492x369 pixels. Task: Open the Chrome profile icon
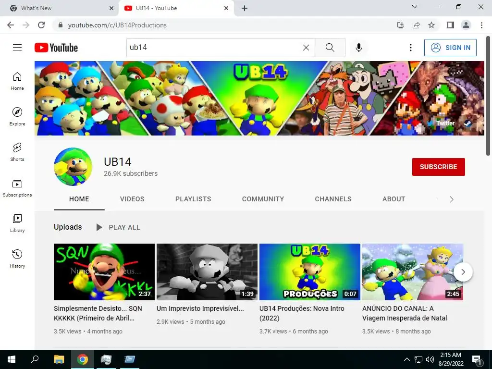(466, 25)
